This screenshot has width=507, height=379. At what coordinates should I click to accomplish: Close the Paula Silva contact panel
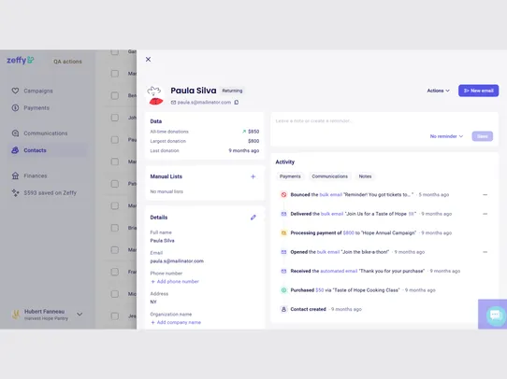tap(148, 60)
